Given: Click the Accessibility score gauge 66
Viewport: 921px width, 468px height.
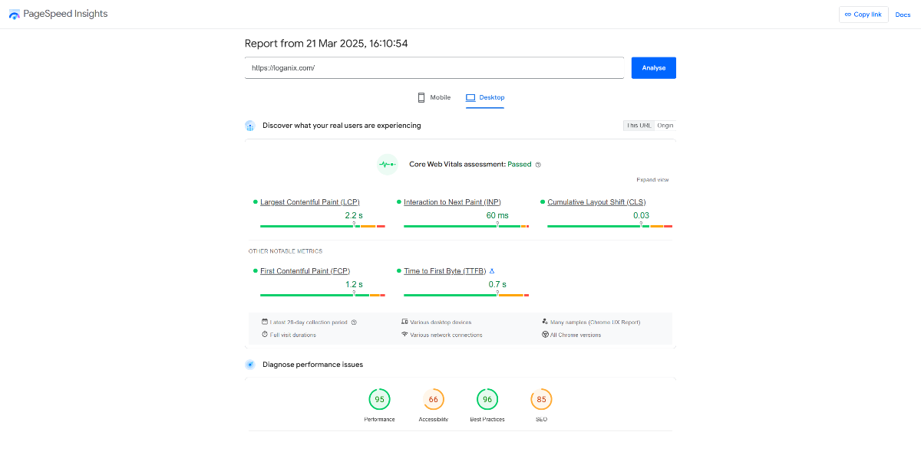Looking at the screenshot, I should [x=434, y=399].
